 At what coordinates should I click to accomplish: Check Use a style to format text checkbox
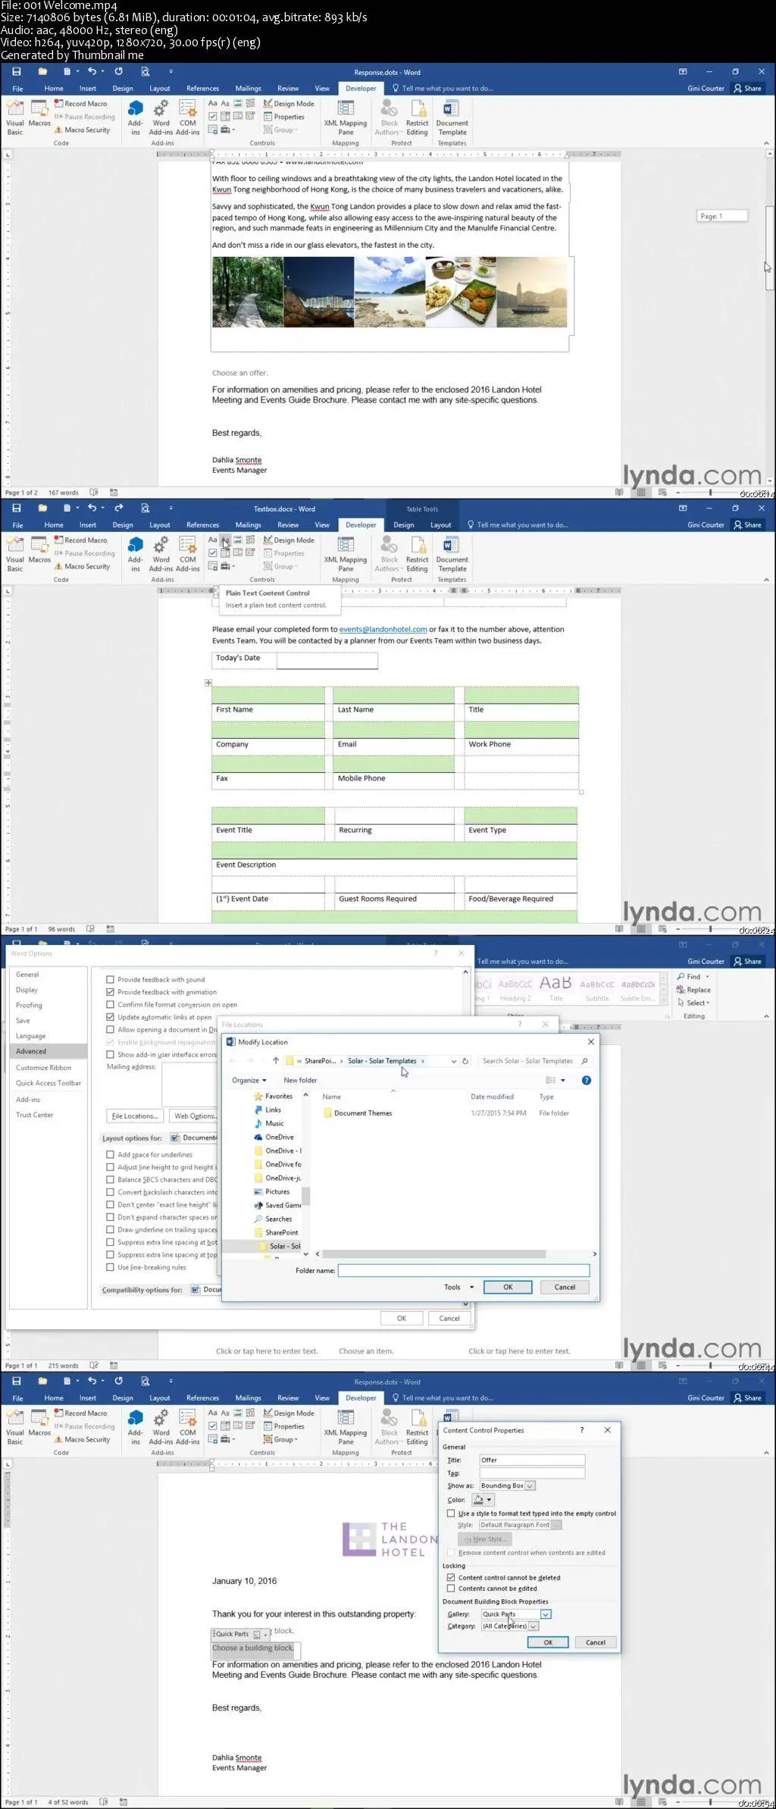pos(451,1513)
